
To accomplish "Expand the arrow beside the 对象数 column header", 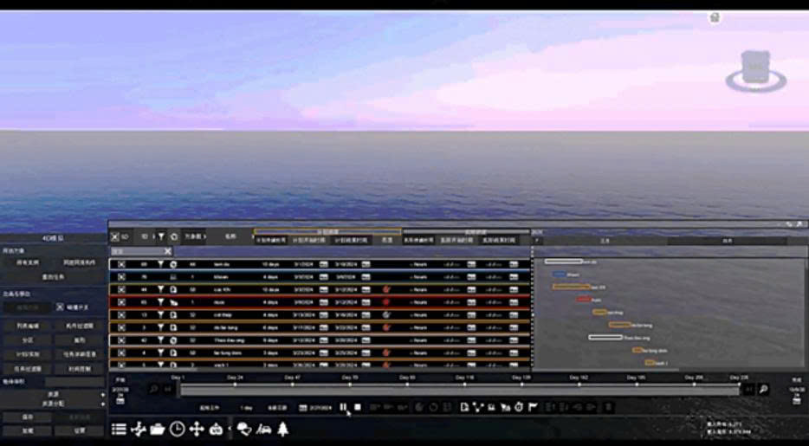I will (204, 236).
